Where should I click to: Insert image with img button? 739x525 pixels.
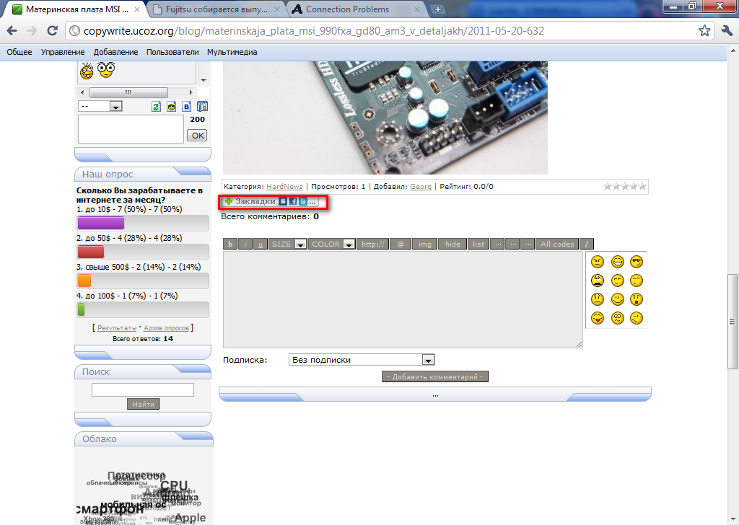[x=424, y=244]
